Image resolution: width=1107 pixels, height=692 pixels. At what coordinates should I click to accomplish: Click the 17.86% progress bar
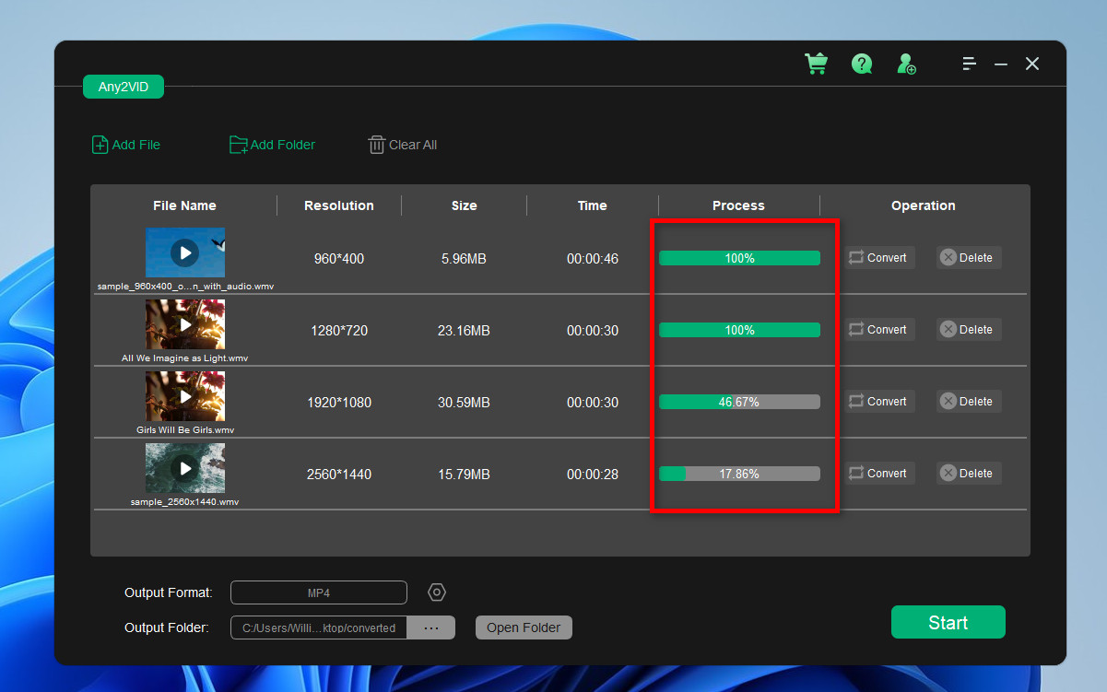pyautogui.click(x=739, y=474)
